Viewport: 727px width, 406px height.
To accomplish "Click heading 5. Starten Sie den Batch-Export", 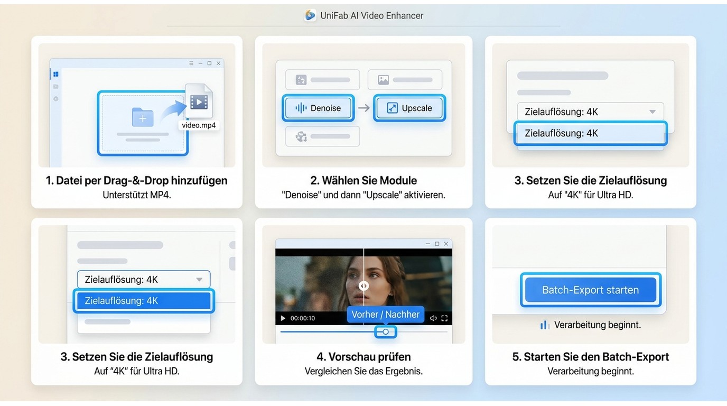I will (x=591, y=357).
